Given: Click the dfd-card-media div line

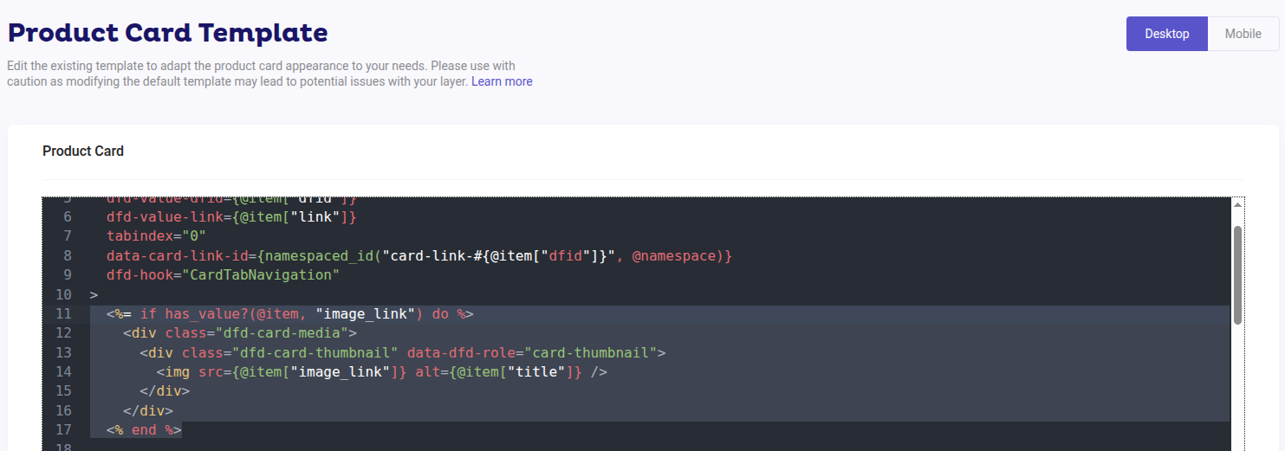Looking at the screenshot, I should [240, 332].
